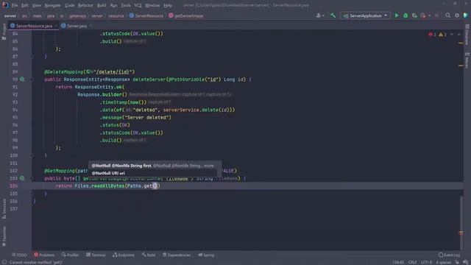Open the Terminal tool window
Screen dimensions: 471x265
[96, 255]
